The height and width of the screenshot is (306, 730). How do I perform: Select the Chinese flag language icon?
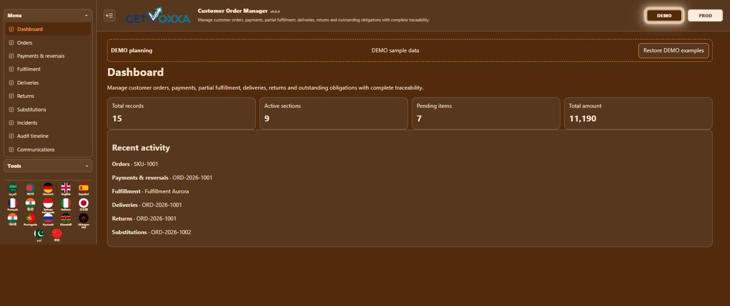click(57, 235)
